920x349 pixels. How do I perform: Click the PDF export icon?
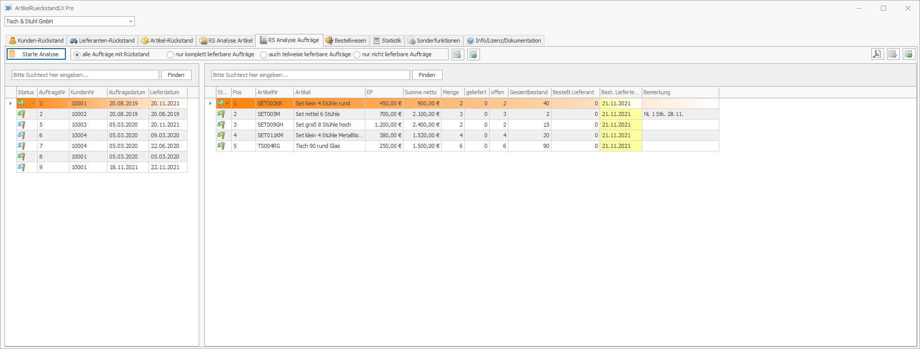pyautogui.click(x=877, y=54)
